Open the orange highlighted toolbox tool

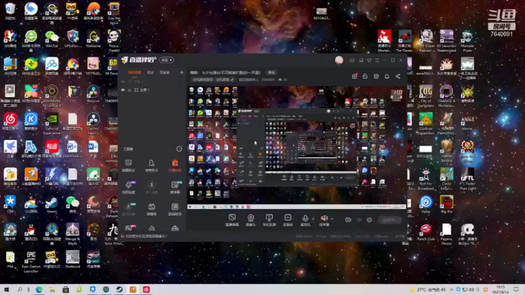point(175,165)
